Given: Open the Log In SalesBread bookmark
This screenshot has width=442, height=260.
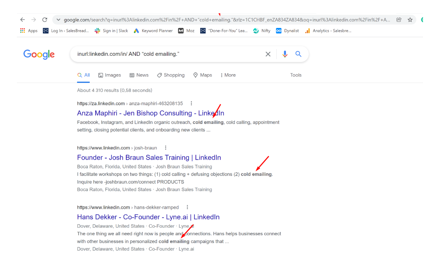Looking at the screenshot, I should tap(66, 31).
